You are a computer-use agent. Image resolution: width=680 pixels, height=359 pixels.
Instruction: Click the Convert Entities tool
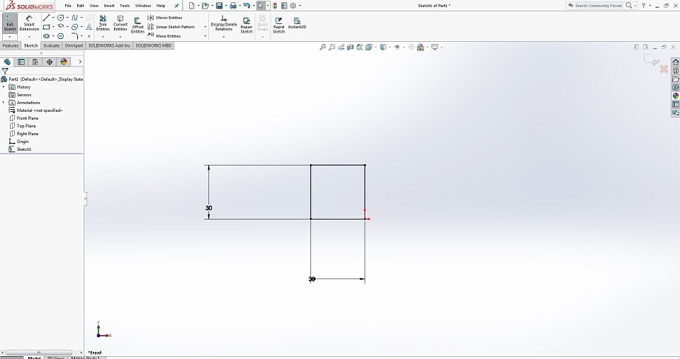click(120, 23)
